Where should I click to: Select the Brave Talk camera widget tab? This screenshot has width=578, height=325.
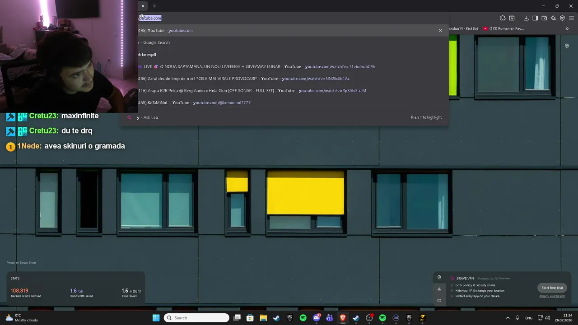[439, 300]
